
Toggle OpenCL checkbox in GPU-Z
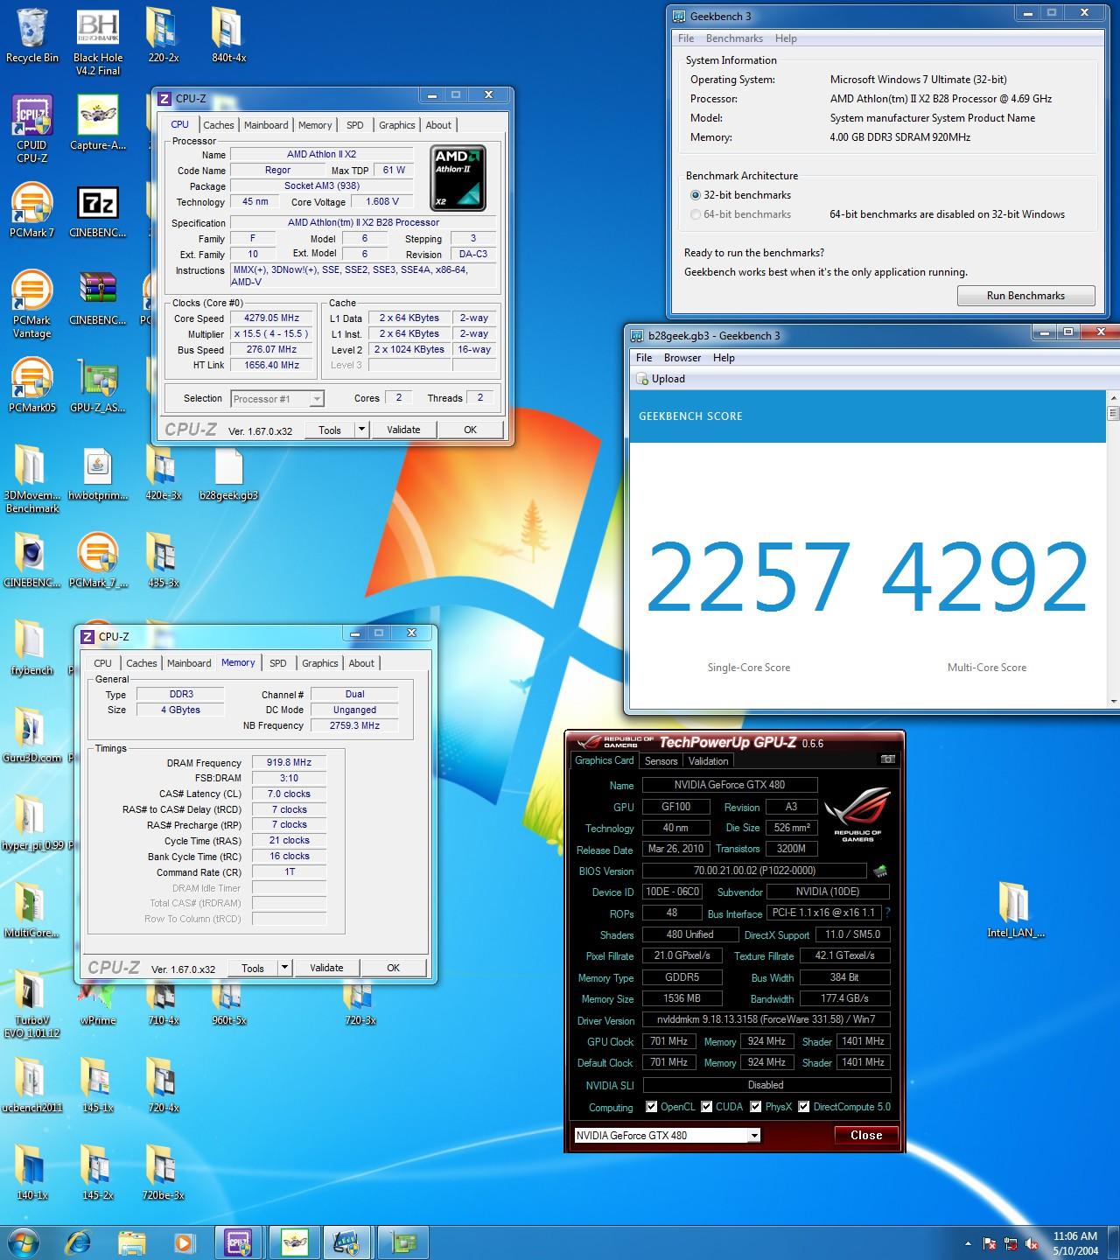(651, 1107)
